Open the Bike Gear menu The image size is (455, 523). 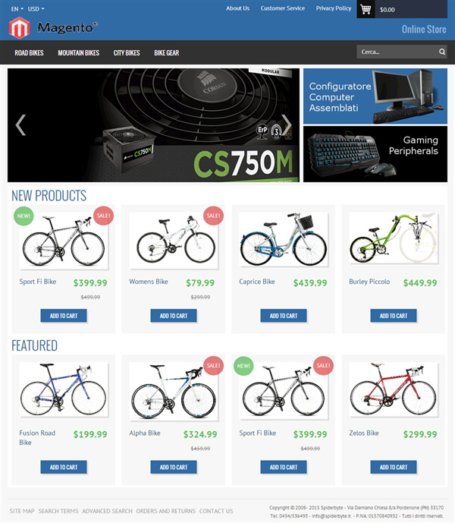coord(167,52)
